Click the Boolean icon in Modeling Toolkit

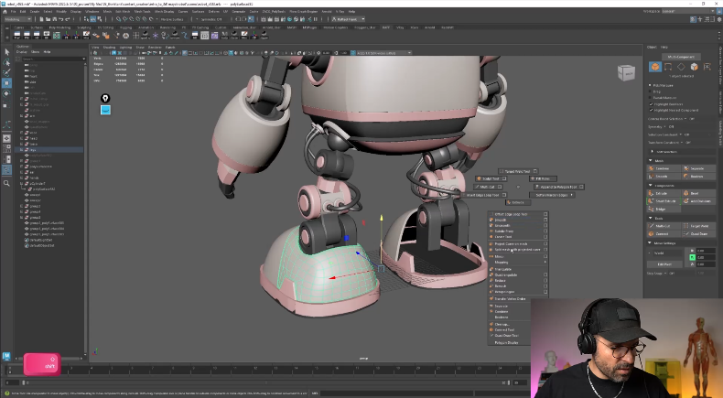coord(686,177)
